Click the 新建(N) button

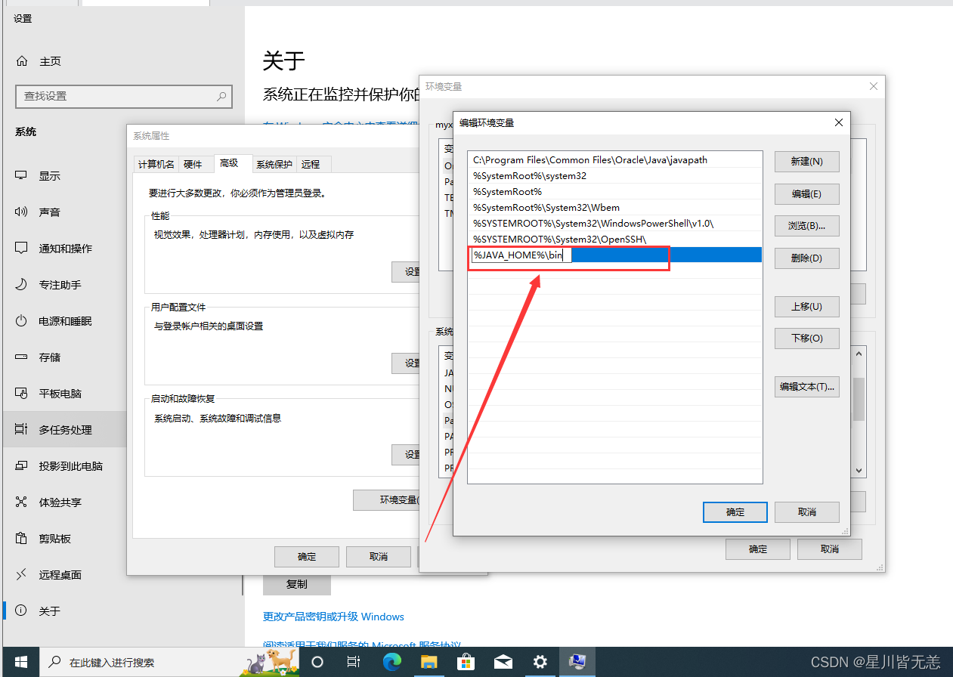click(x=806, y=161)
